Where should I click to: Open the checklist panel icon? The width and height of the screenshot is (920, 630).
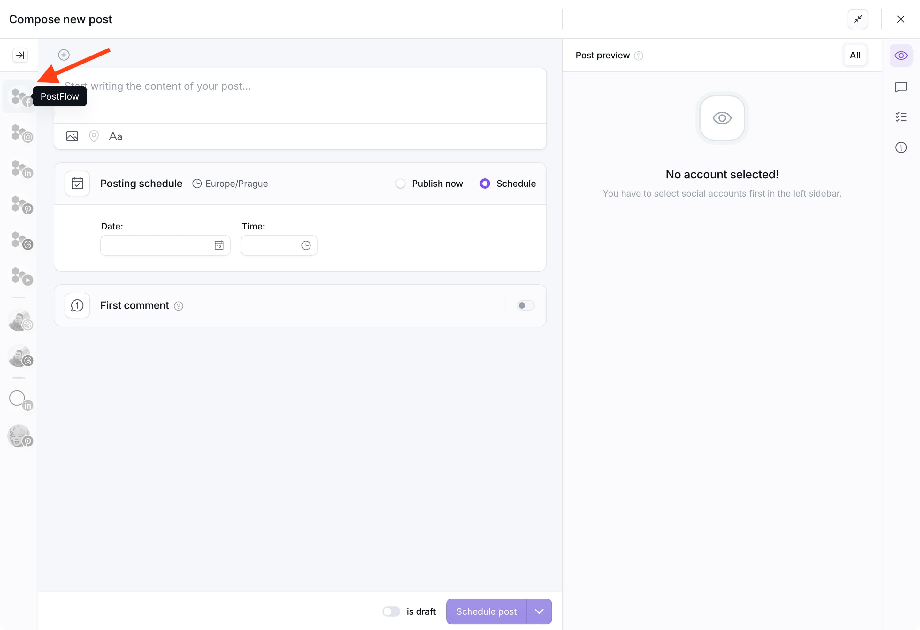901,117
